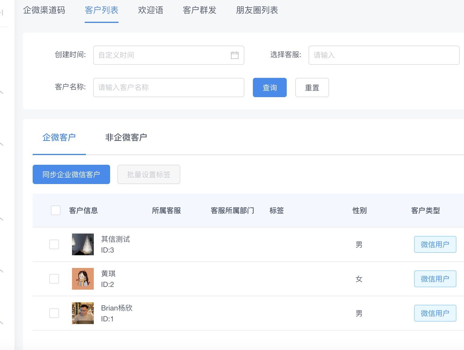
Task: Switch to 非企微客户 sub-tab
Action: pos(126,138)
